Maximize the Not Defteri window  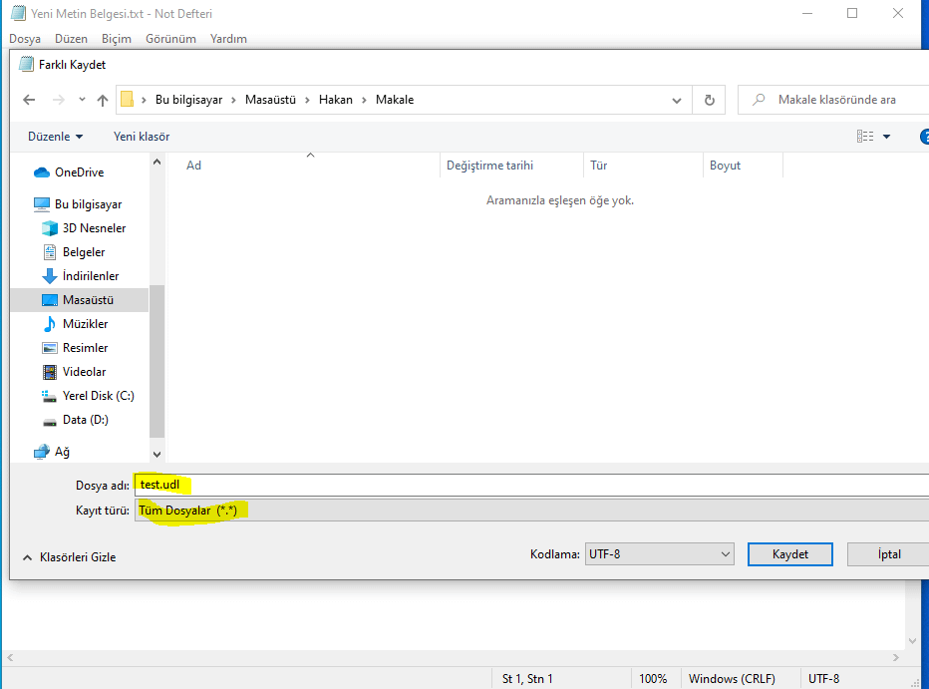[852, 13]
